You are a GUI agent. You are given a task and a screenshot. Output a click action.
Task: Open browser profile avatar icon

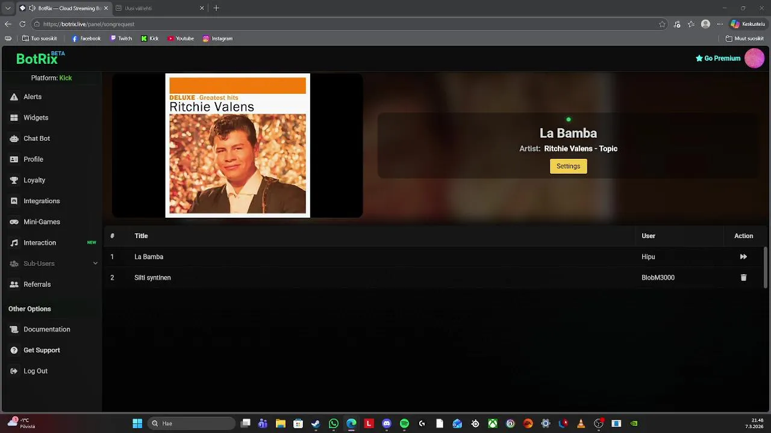705,24
